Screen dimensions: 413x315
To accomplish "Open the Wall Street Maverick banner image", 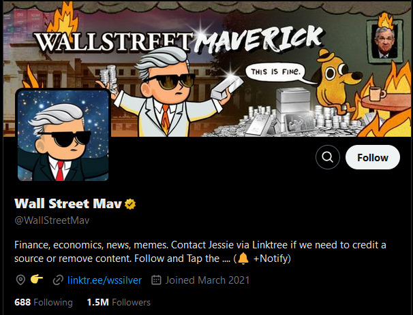I will pos(208,69).
